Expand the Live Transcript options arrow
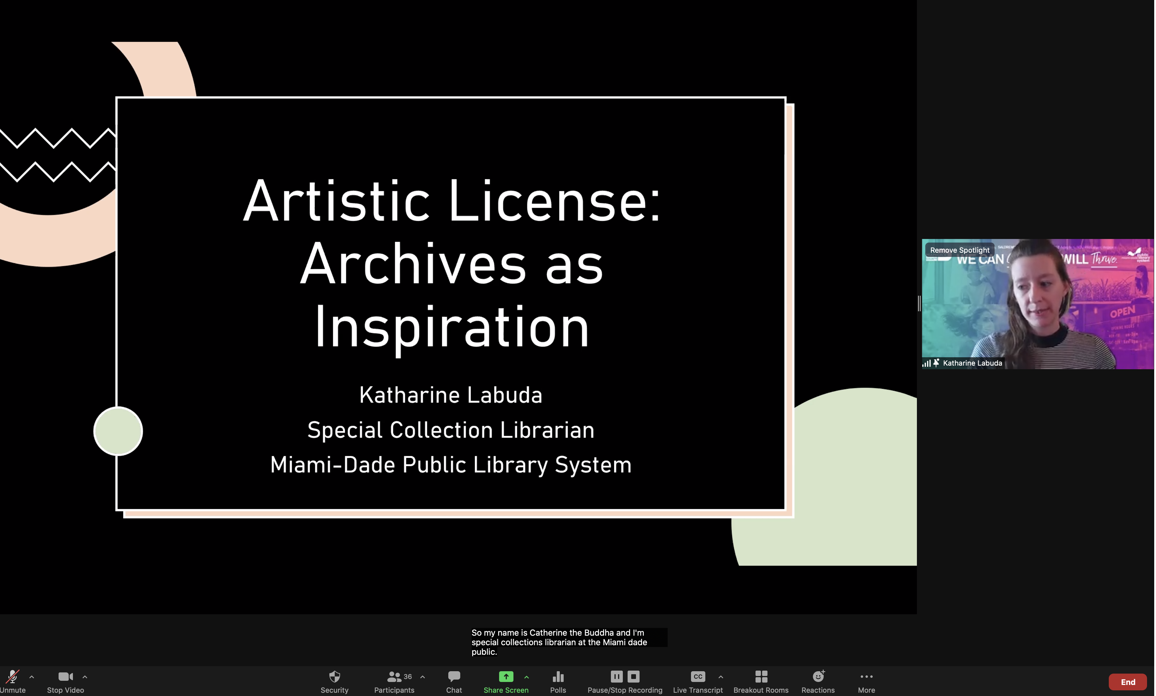Viewport: 1156px width, 696px height. (x=721, y=677)
